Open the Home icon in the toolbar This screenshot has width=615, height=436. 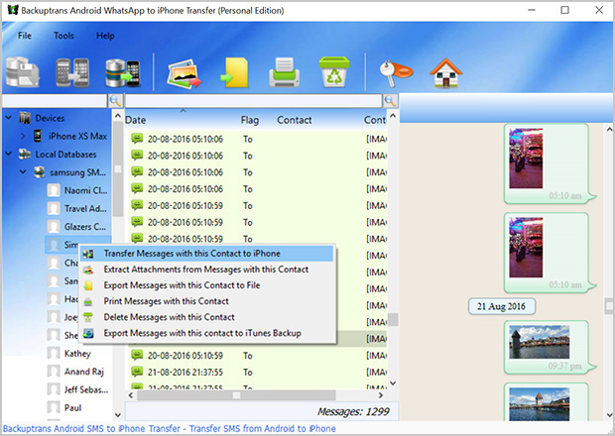tap(444, 73)
